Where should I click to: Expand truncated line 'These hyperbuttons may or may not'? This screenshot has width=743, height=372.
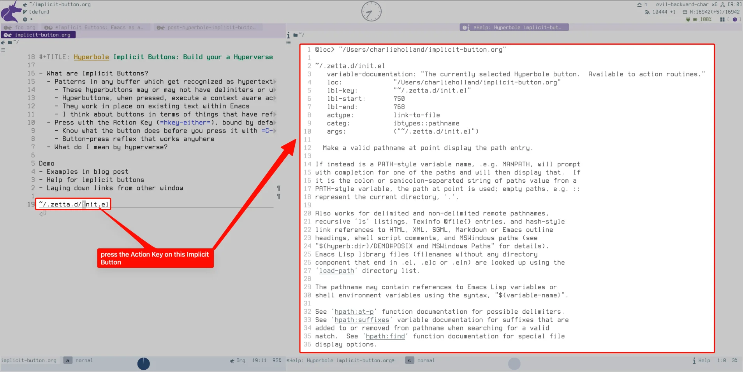click(x=275, y=90)
